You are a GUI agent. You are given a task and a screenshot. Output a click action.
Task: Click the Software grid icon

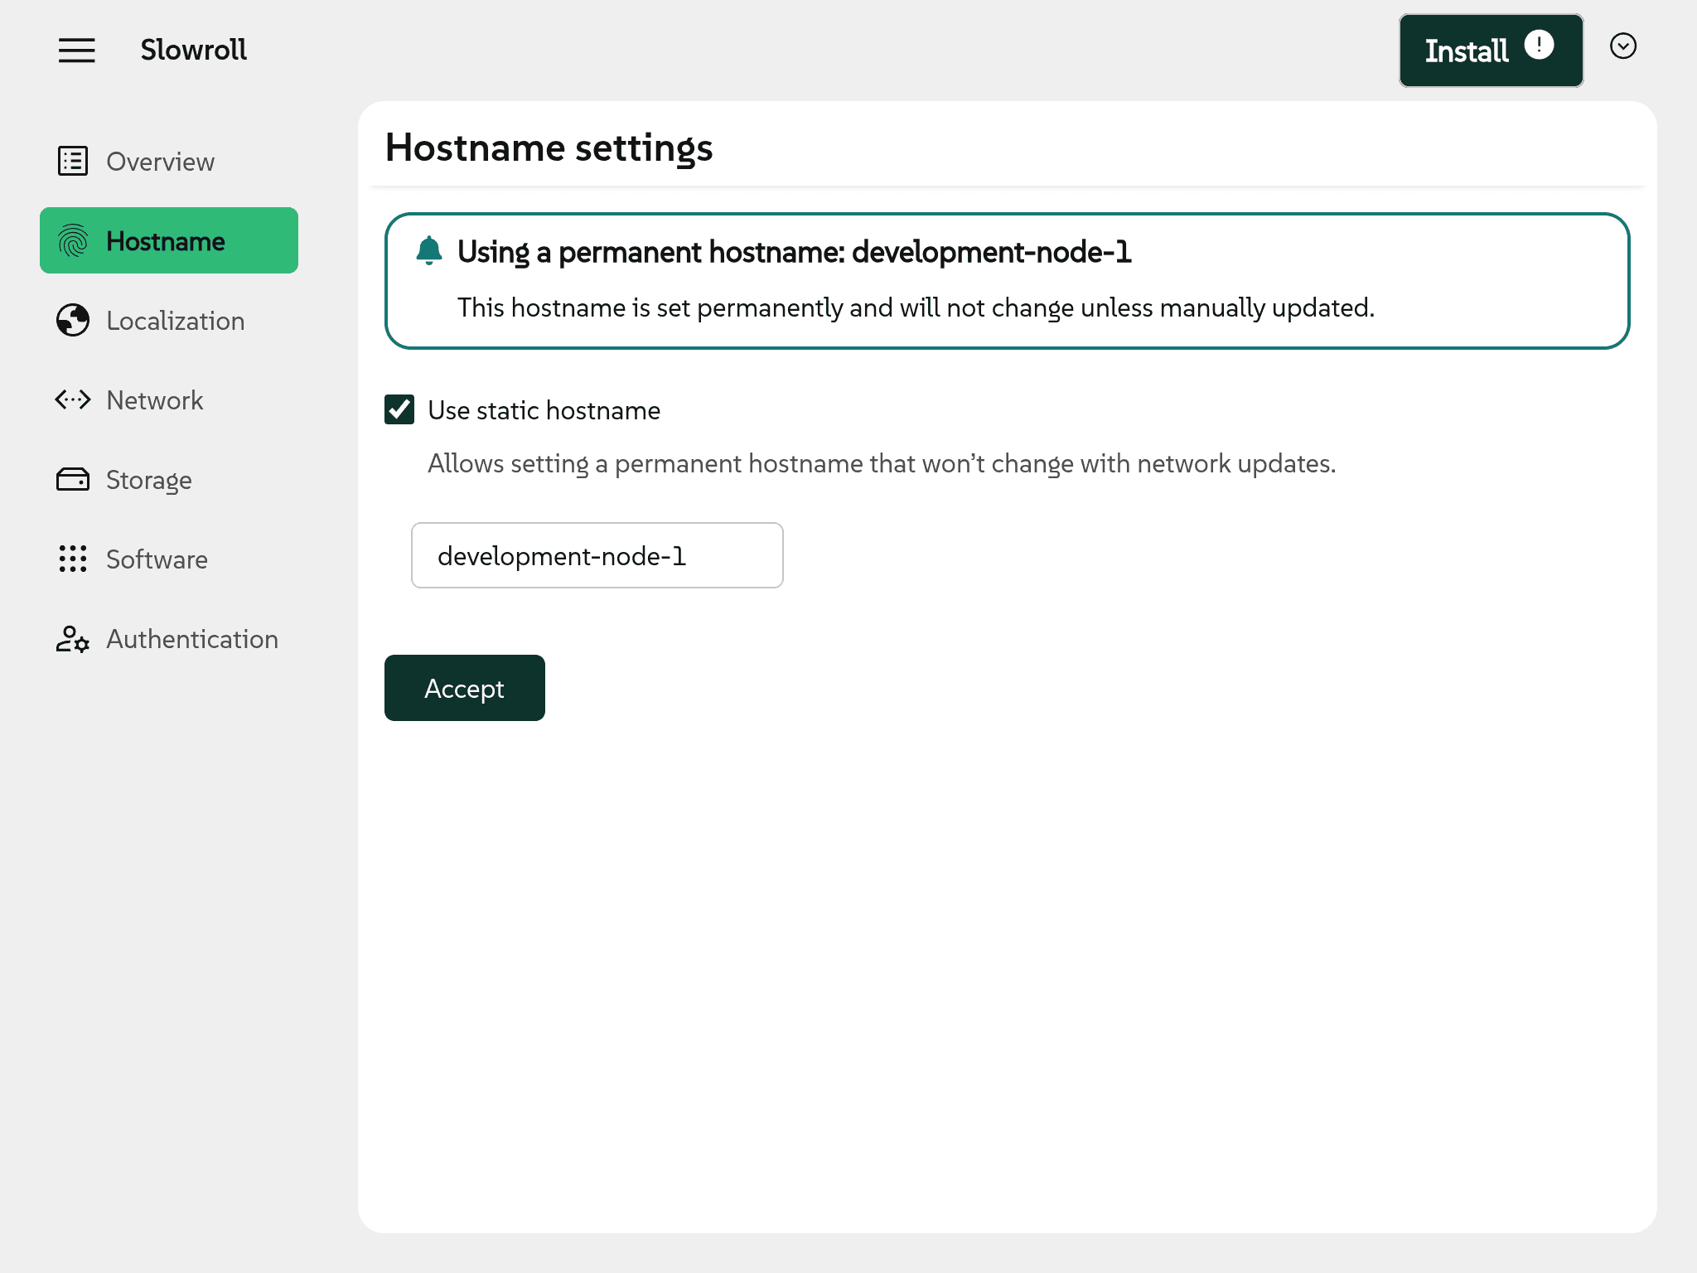[73, 559]
